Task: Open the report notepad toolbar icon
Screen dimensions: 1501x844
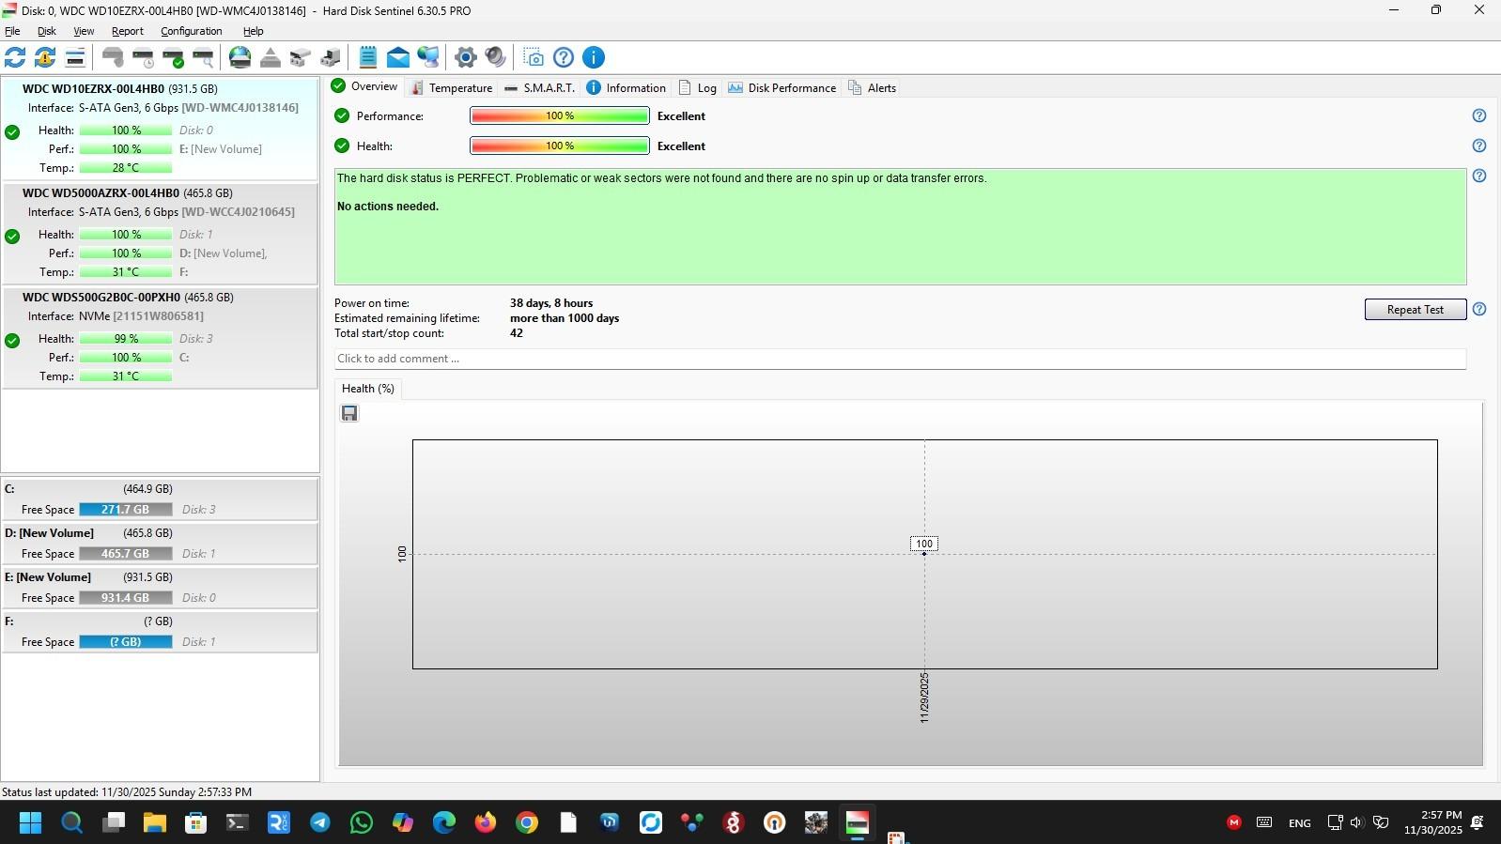Action: click(x=367, y=58)
